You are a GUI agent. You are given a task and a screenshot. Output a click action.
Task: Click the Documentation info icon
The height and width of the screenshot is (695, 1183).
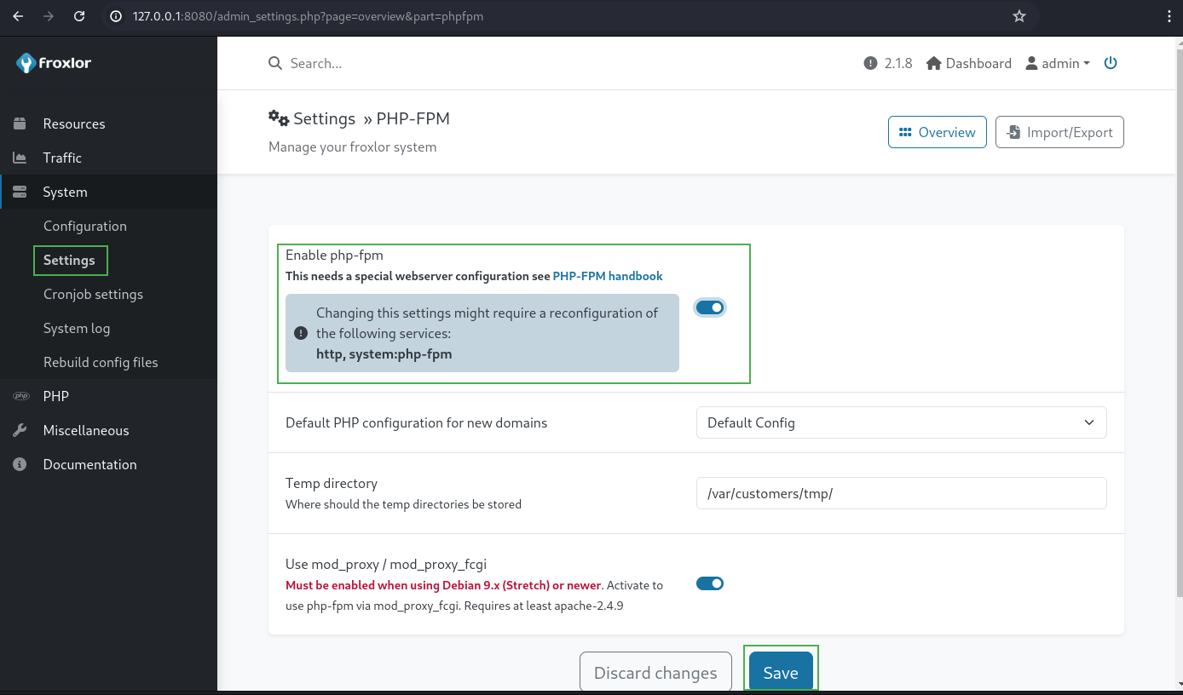[x=20, y=464]
